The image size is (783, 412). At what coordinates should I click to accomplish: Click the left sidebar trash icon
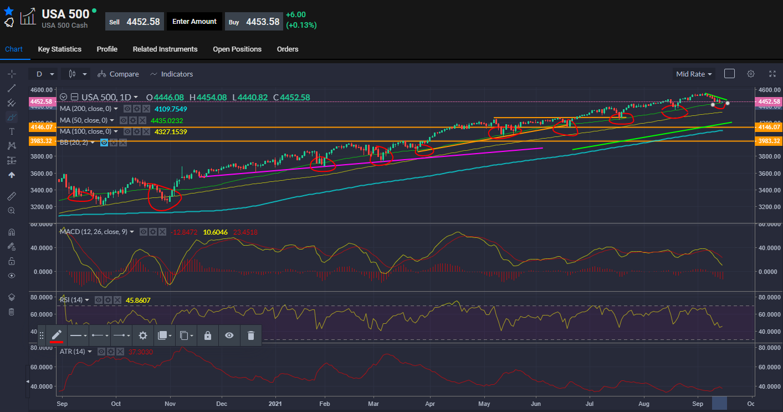(11, 312)
